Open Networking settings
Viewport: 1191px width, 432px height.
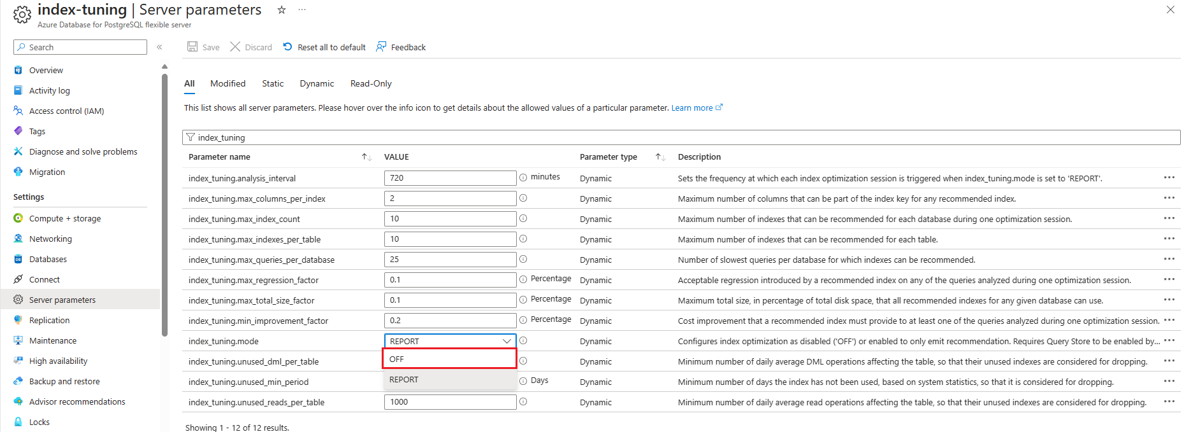tap(50, 239)
